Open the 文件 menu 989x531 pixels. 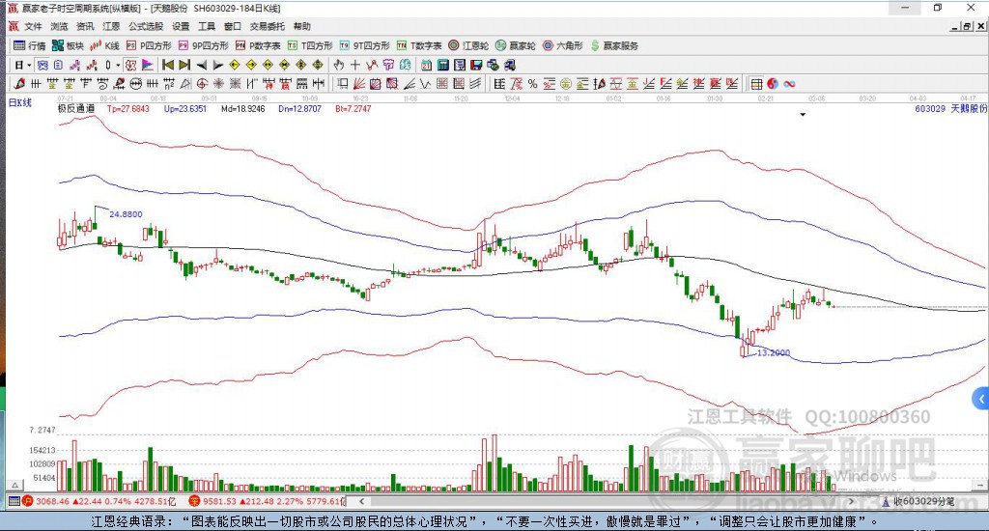(33, 26)
